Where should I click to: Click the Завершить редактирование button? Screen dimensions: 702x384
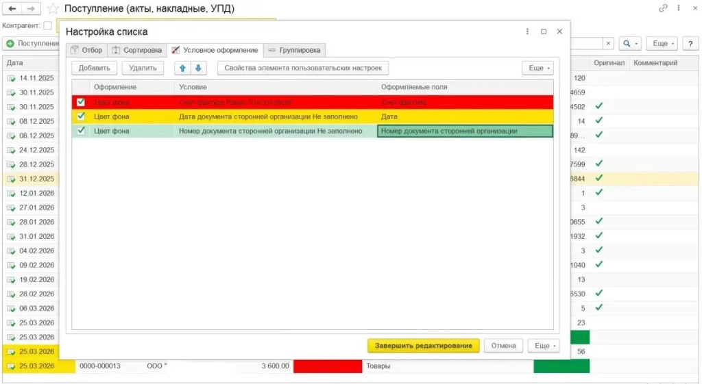423,346
